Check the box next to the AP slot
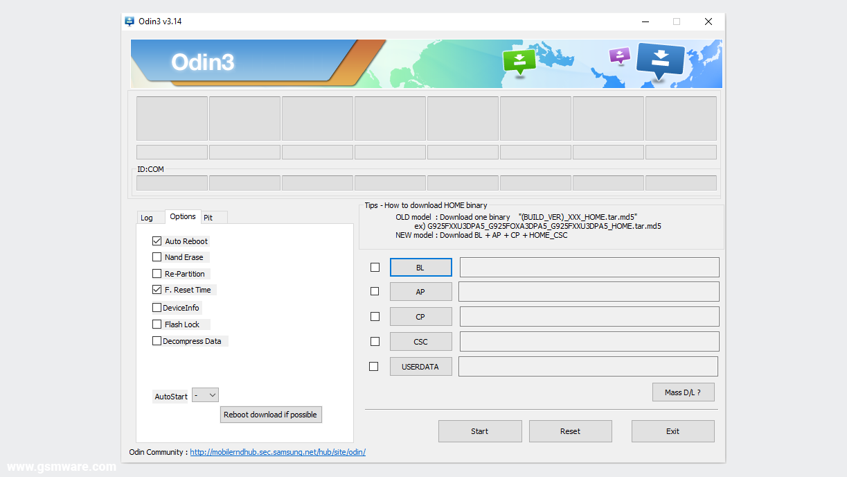 (x=375, y=291)
